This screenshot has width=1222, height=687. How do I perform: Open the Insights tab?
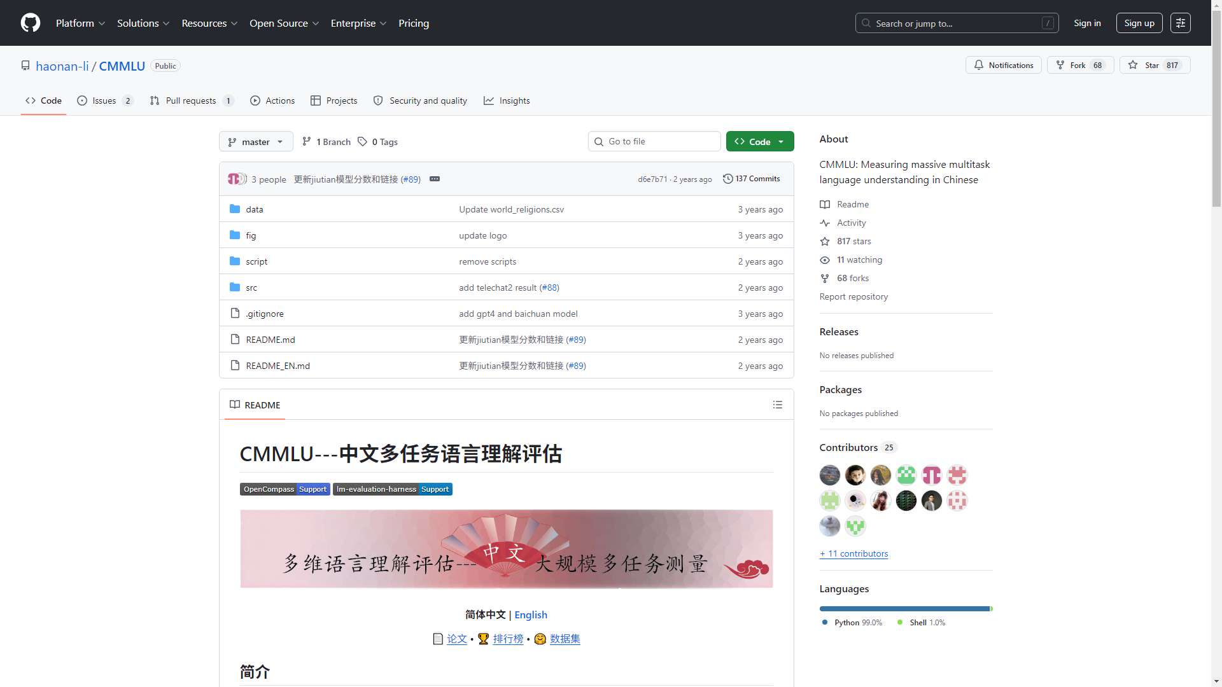pos(507,101)
